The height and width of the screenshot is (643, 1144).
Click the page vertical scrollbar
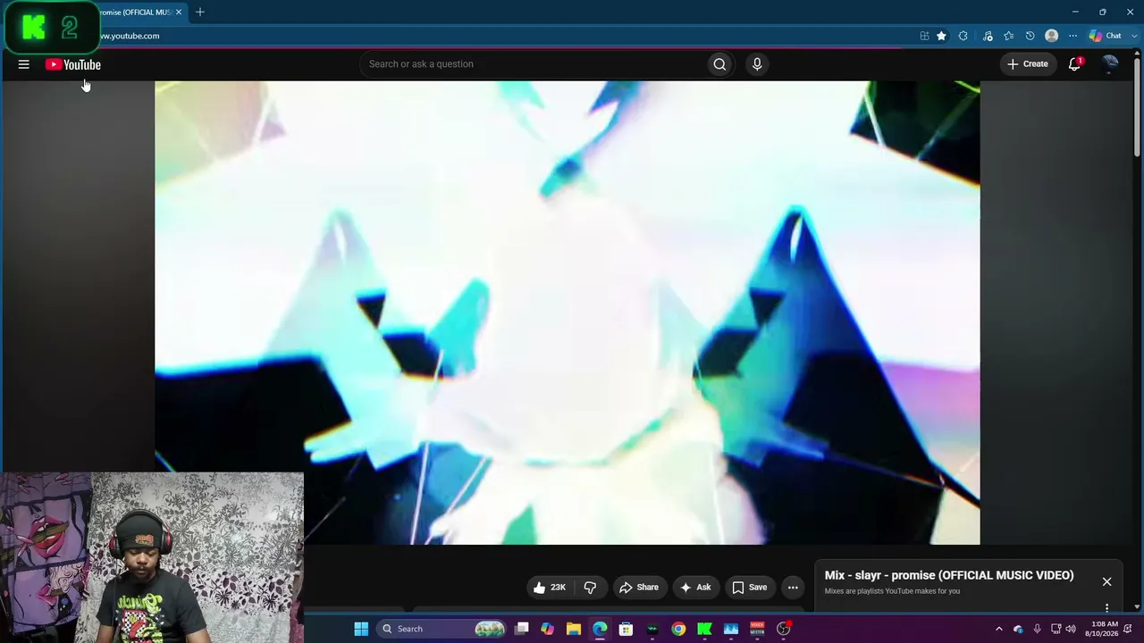click(1137, 107)
